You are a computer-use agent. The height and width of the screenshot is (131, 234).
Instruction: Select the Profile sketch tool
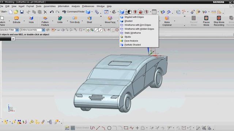(x=93, y=128)
